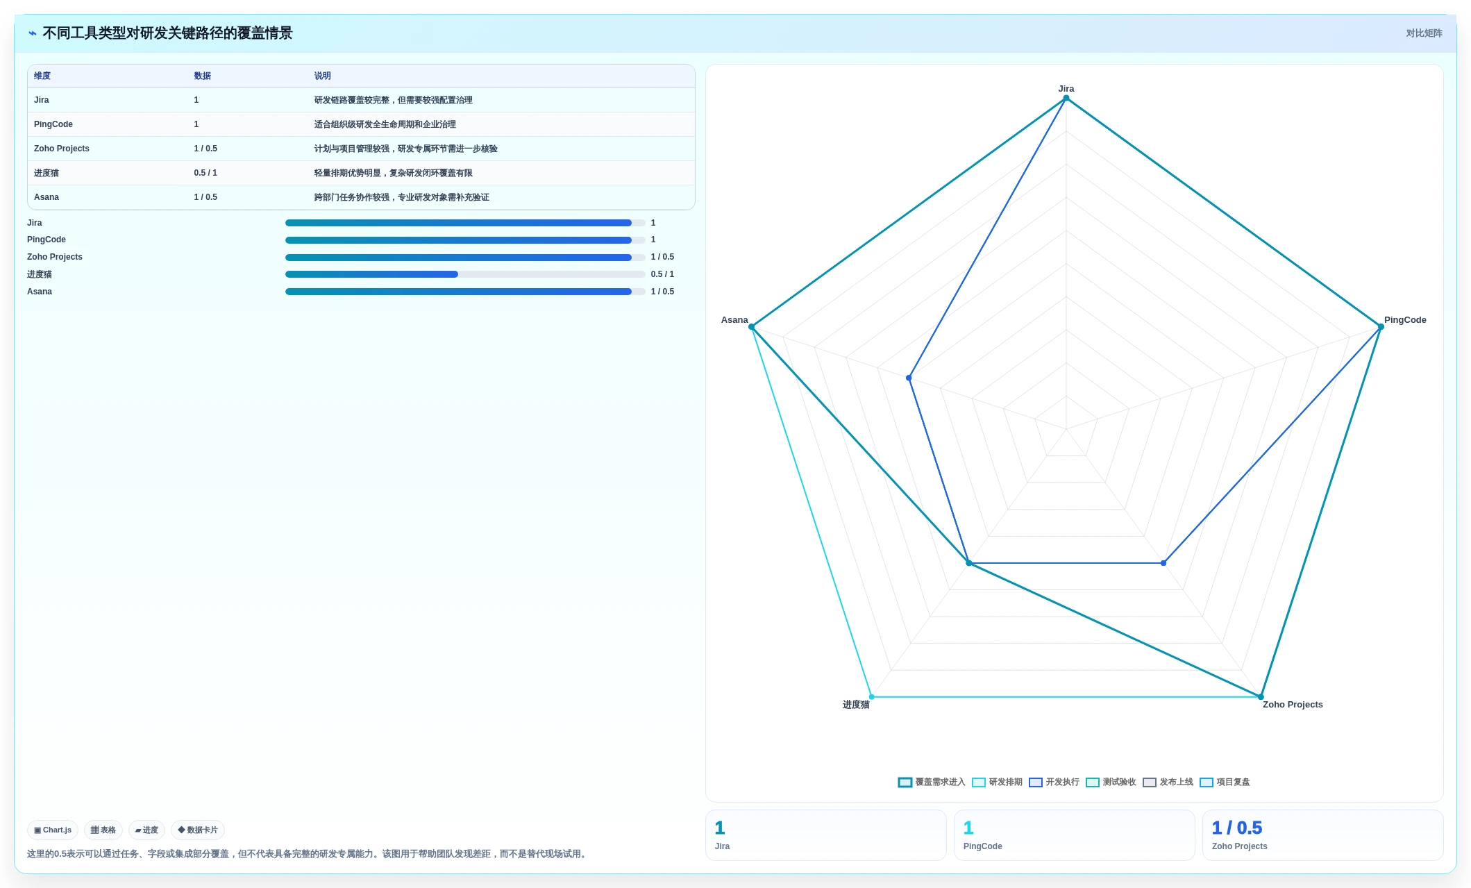Image resolution: width=1471 pixels, height=888 pixels.
Task: Click the Asana vertex point on radar
Action: 752,327
